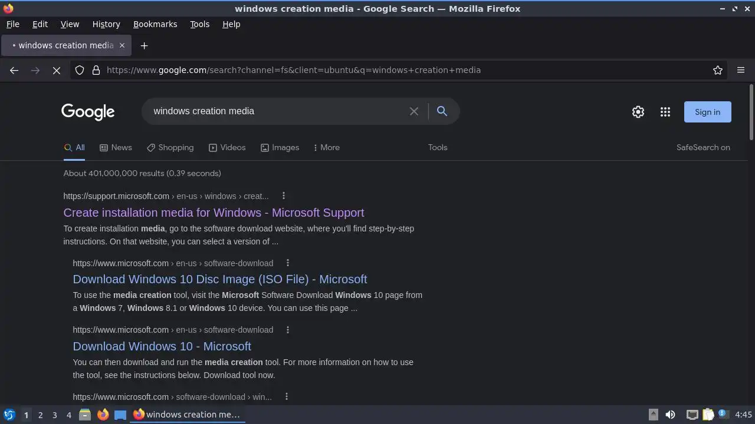
Task: Open the Tools menu in menu bar
Action: point(200,24)
